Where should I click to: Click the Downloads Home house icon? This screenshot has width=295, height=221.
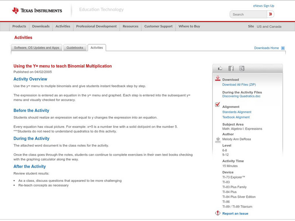283,48
